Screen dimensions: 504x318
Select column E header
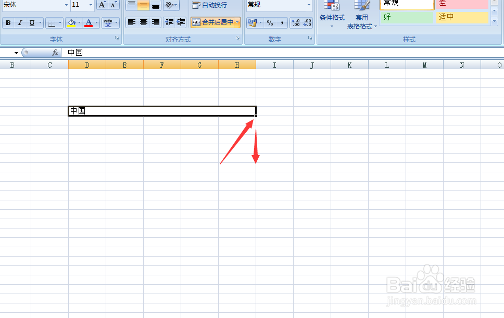click(x=125, y=65)
